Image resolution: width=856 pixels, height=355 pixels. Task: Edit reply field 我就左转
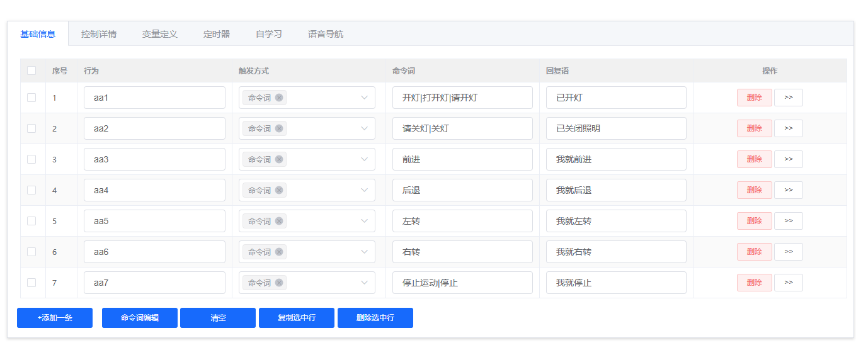(616, 221)
